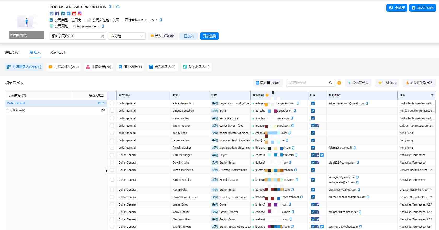
Task: Tick the checkbox for lawrence tao
Action: pyautogui.click(x=112, y=140)
